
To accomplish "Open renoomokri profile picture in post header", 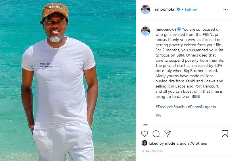I will (146, 9).
